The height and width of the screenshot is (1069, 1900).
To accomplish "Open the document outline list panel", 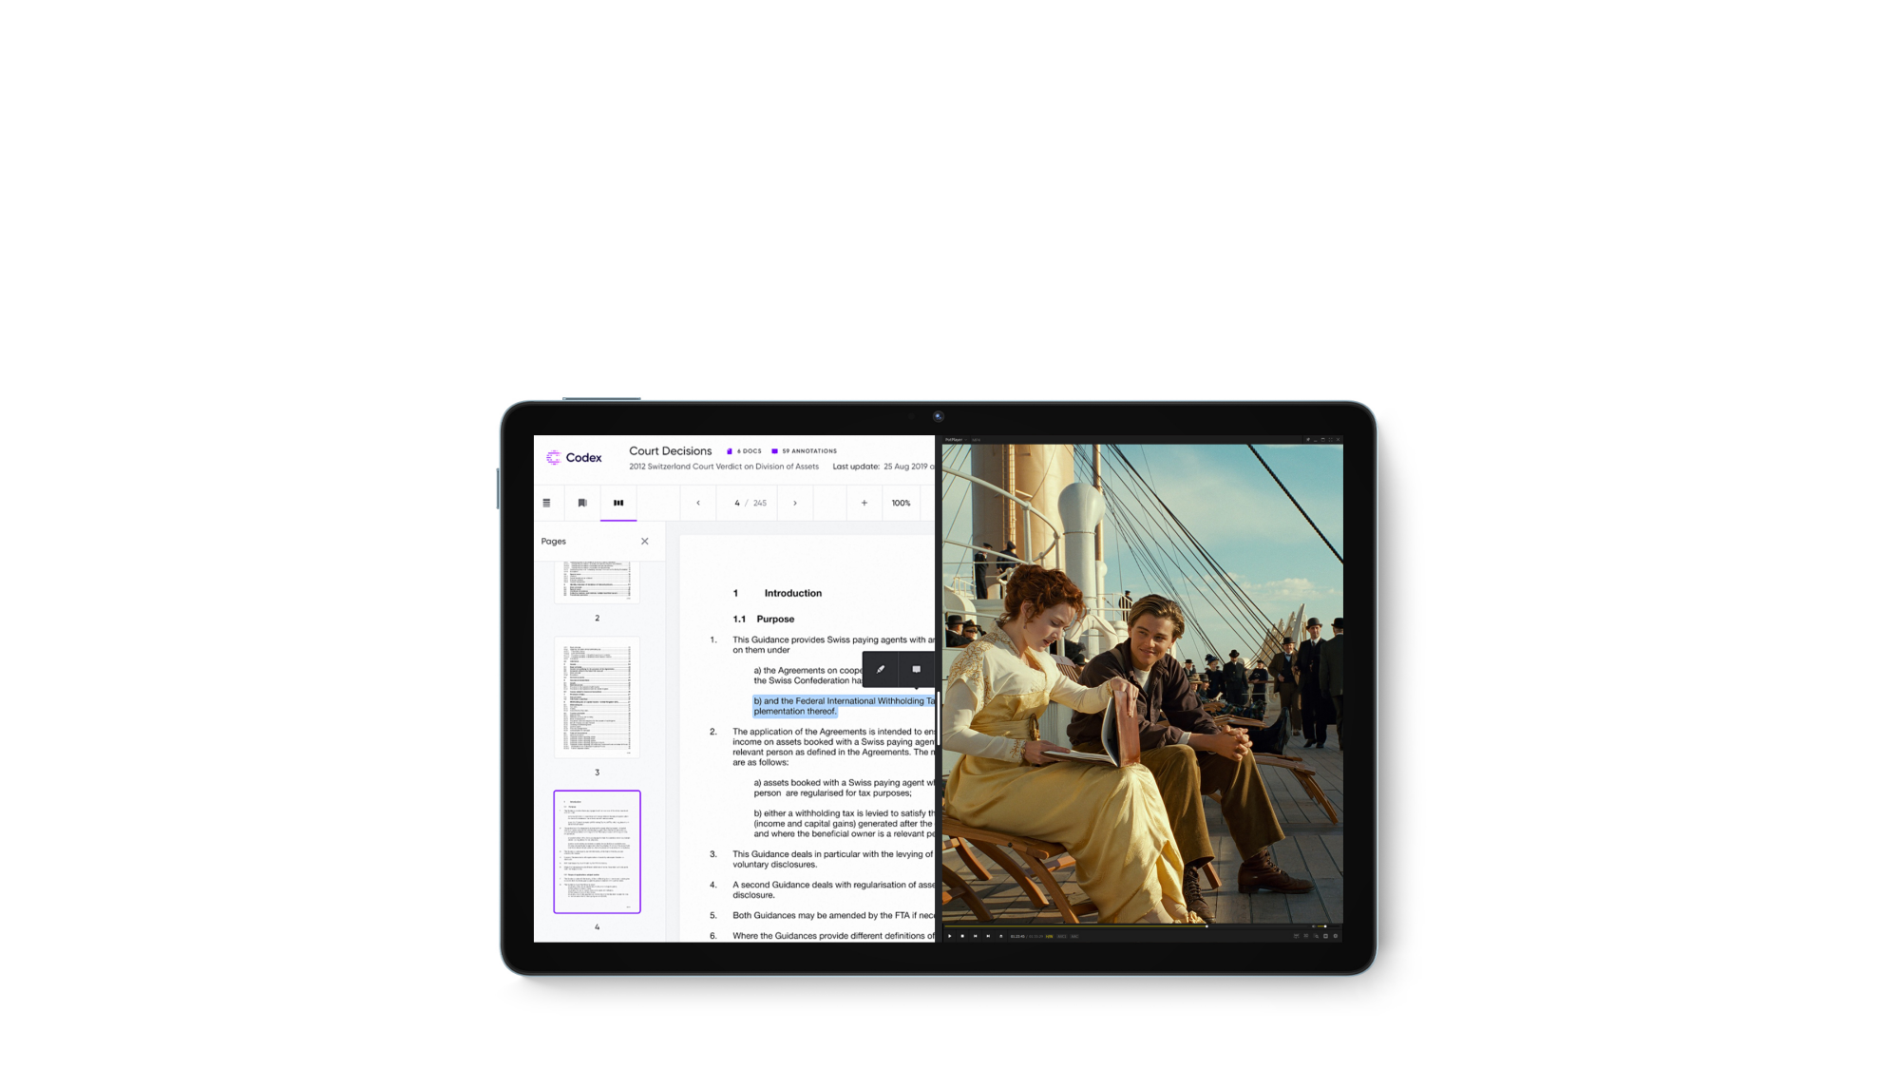I will [546, 503].
